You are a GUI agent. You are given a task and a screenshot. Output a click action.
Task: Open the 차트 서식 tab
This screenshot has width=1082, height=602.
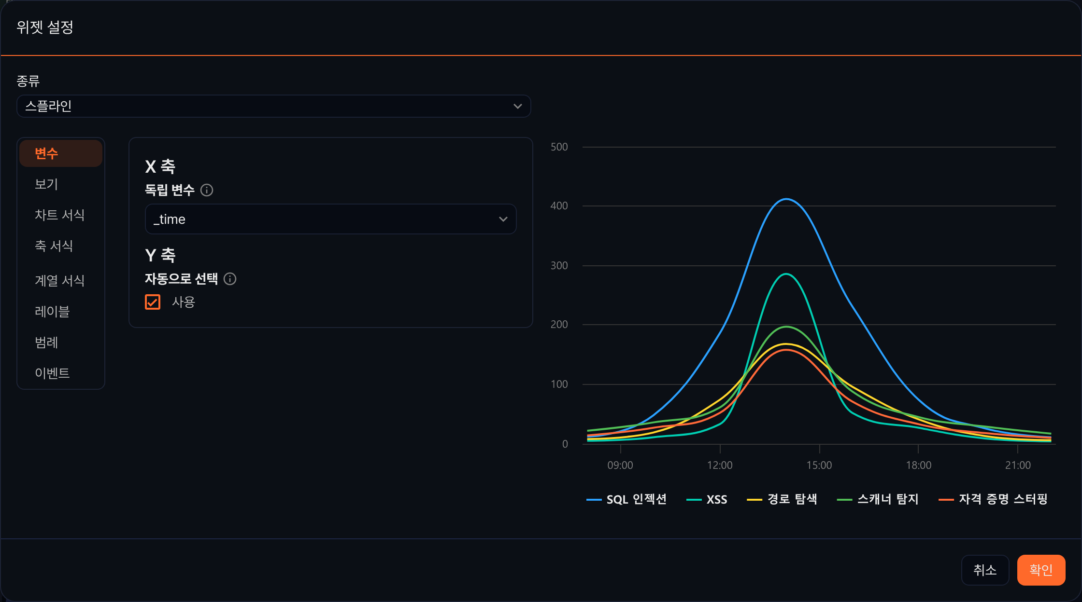61,215
